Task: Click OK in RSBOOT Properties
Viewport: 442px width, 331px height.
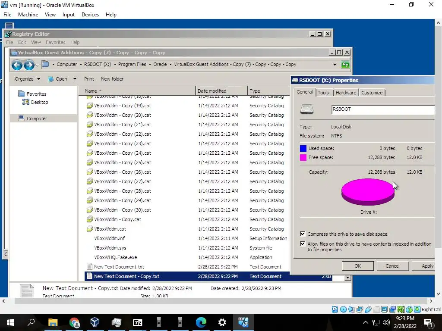Action: pos(358,266)
